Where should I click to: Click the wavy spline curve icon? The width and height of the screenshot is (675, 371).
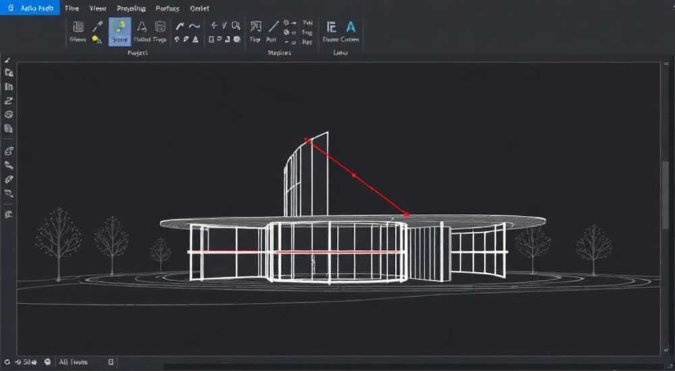coord(194,26)
